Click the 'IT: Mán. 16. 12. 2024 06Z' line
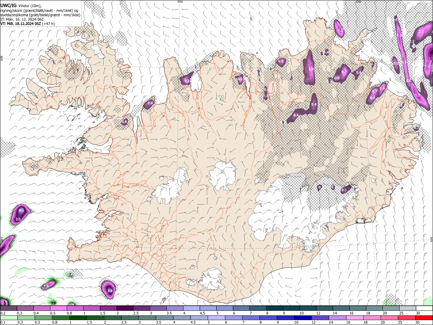433x325 pixels. click(21, 19)
